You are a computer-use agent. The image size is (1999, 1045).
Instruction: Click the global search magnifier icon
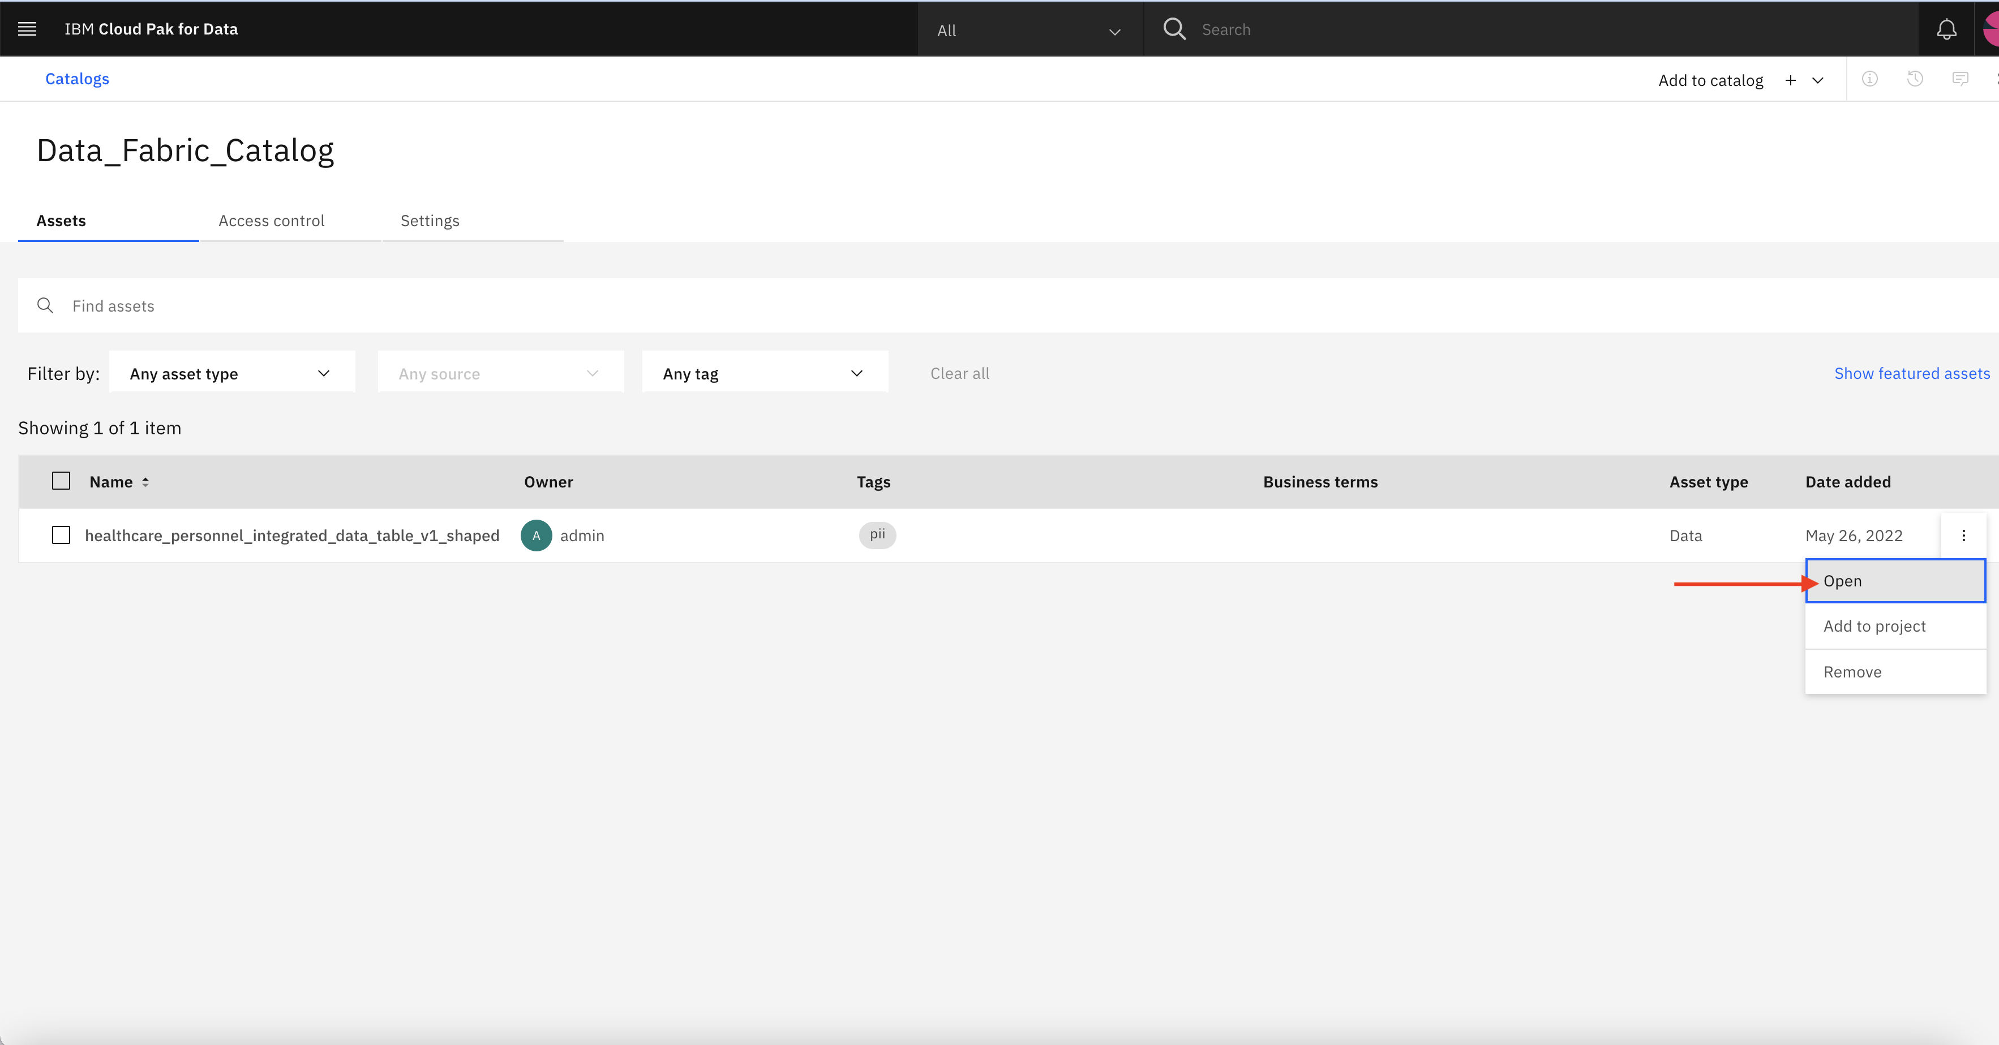(1174, 29)
